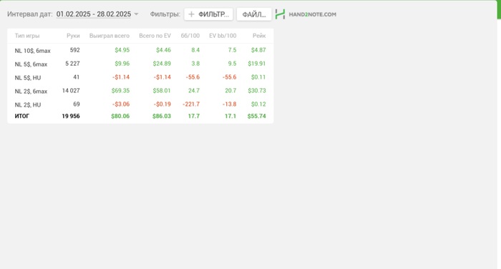Click EV value $24.89

click(162, 64)
